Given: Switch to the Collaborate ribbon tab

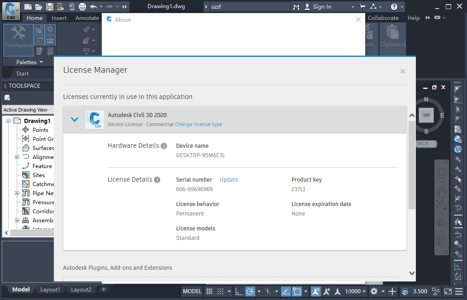Looking at the screenshot, I should [383, 18].
